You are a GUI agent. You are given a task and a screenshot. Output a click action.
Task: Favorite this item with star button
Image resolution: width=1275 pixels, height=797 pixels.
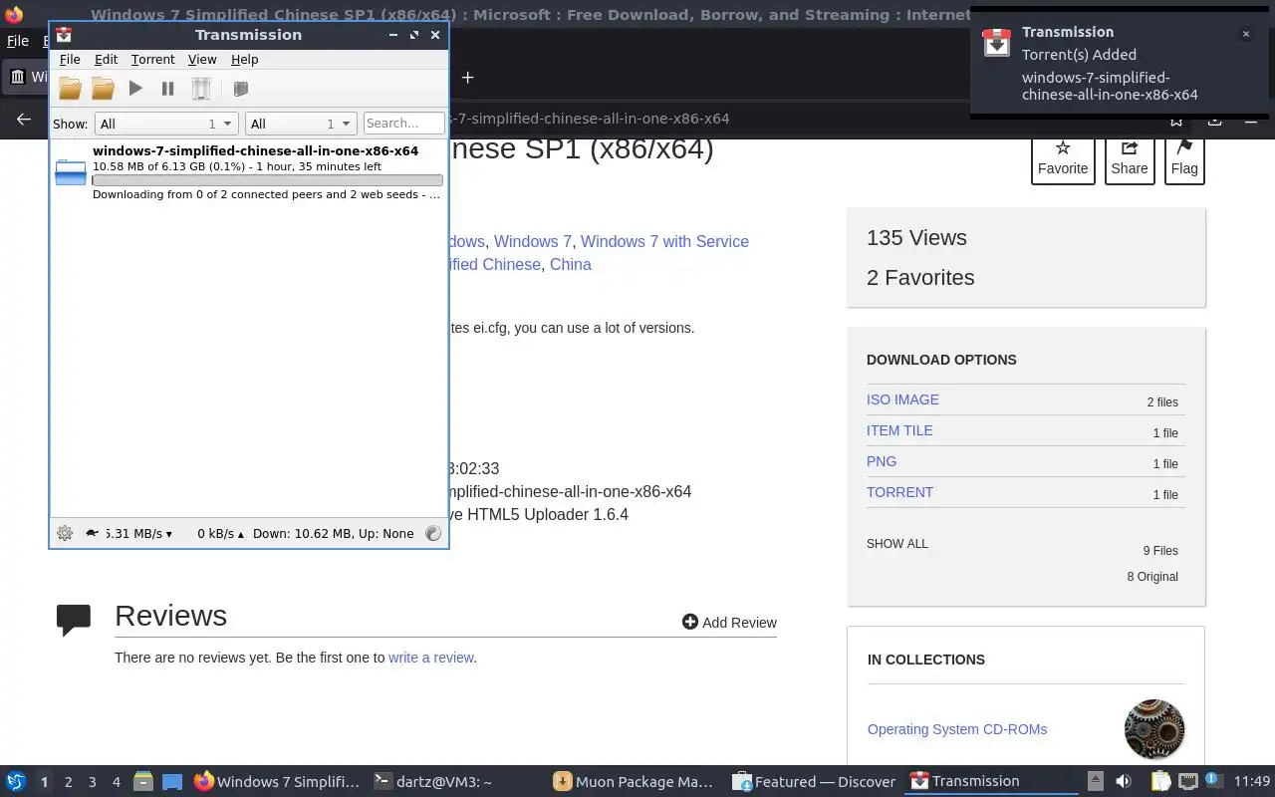tap(1063, 158)
